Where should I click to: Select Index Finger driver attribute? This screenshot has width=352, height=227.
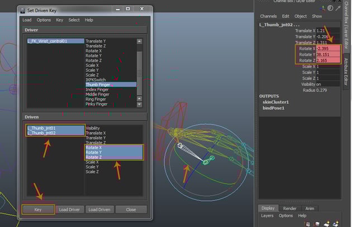[97, 89]
